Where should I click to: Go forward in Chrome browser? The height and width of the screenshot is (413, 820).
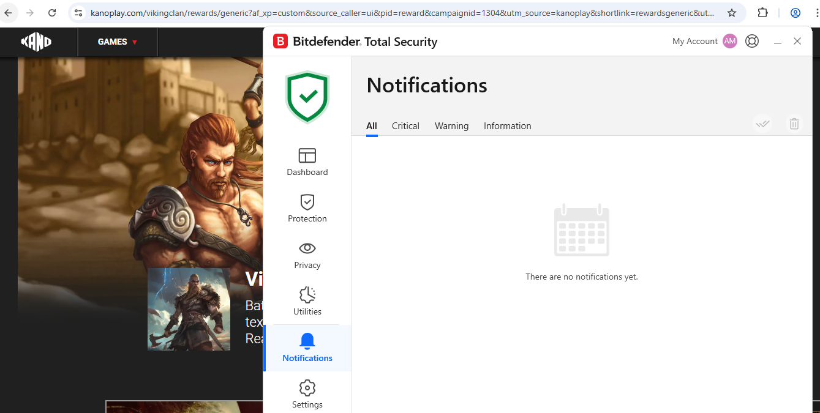pos(30,13)
